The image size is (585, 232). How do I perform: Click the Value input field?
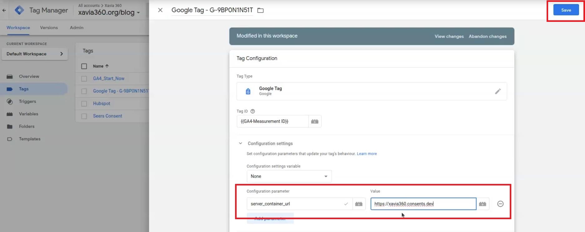423,204
